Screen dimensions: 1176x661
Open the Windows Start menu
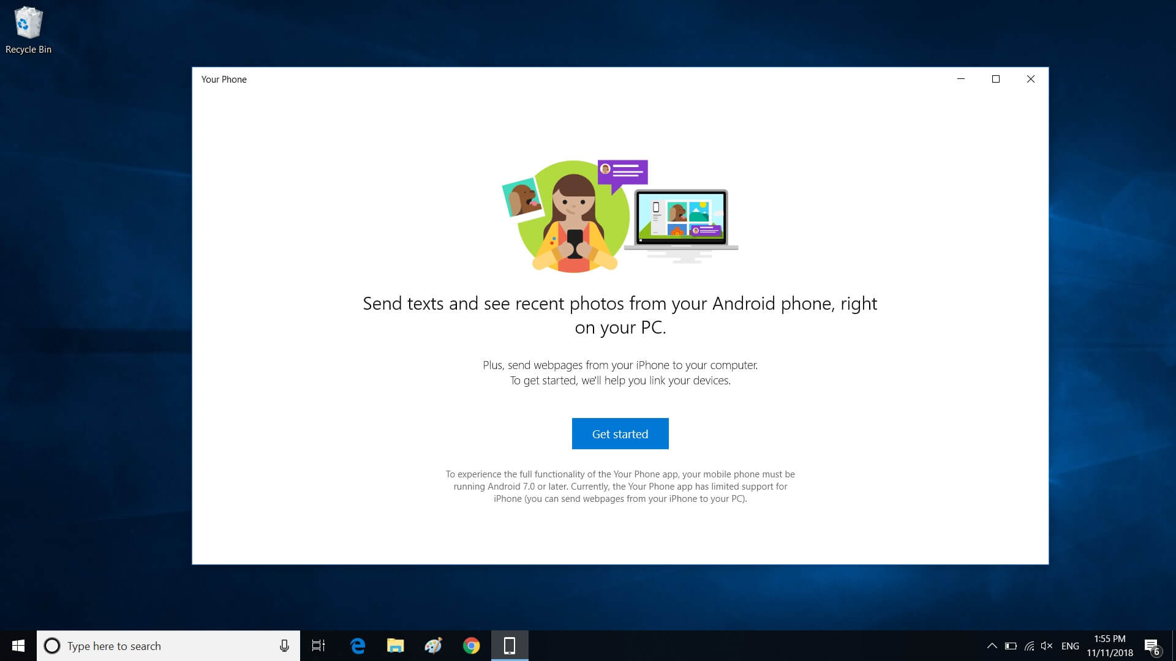point(18,646)
